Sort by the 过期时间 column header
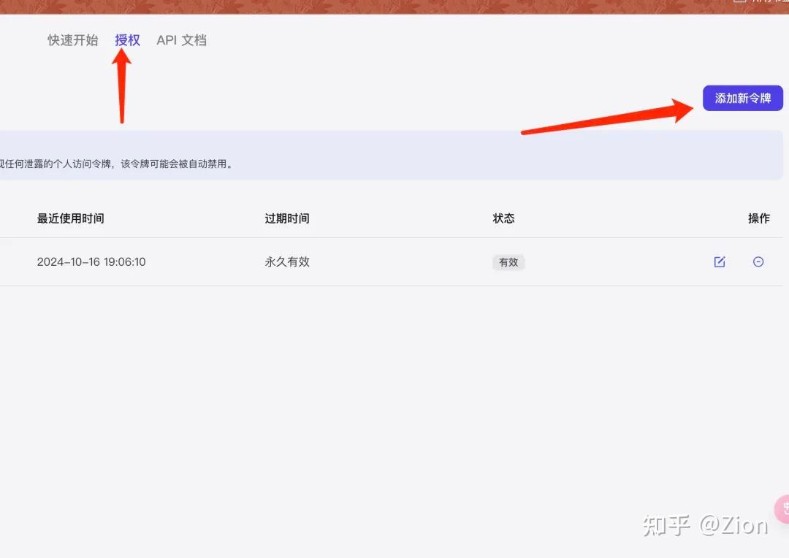789x558 pixels. click(286, 218)
